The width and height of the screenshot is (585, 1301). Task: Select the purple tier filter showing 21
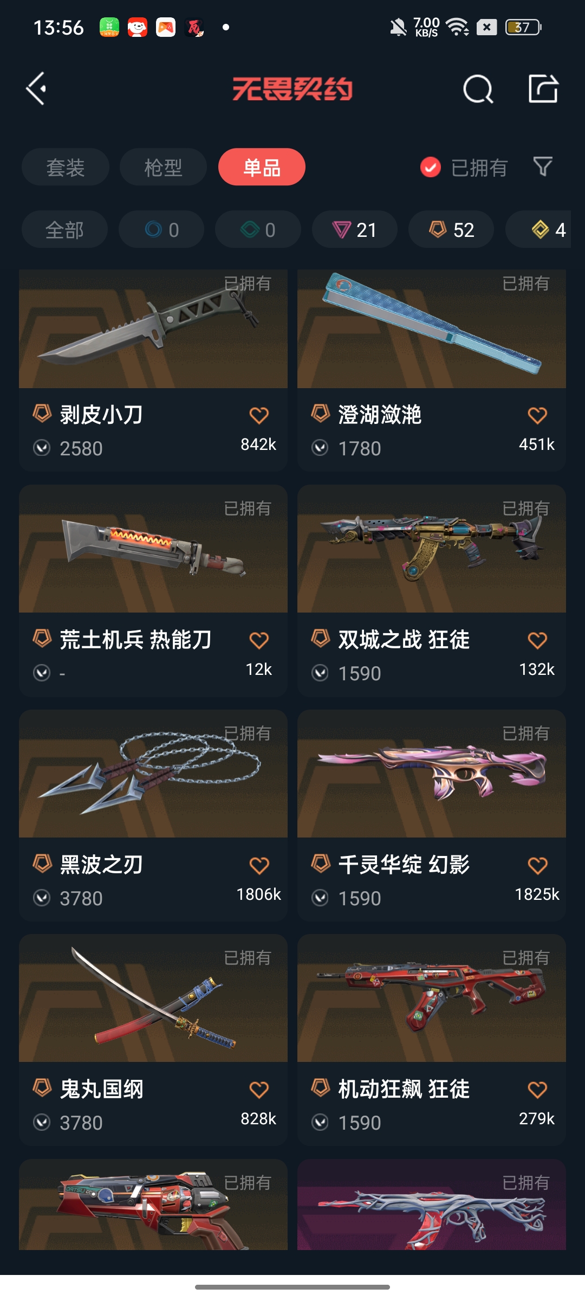[354, 230]
